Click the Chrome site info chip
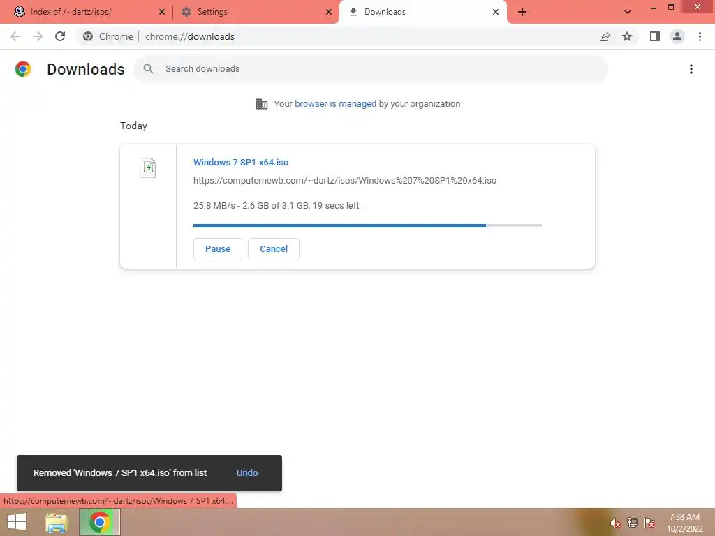This screenshot has width=715, height=536. (108, 36)
